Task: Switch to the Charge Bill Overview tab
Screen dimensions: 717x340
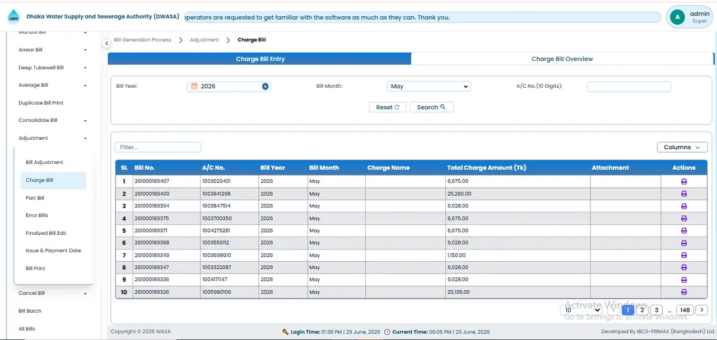Action: [562, 59]
